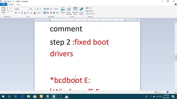The image size is (177, 99).
Task: Open WordPad Help question mark
Action: pos(176,4)
